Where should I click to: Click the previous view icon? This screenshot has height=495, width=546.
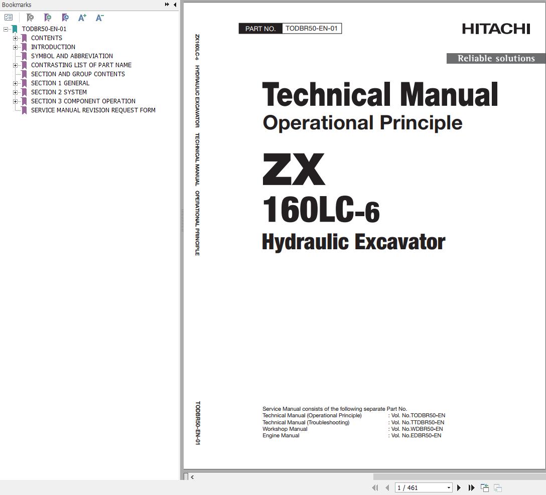pos(485,487)
